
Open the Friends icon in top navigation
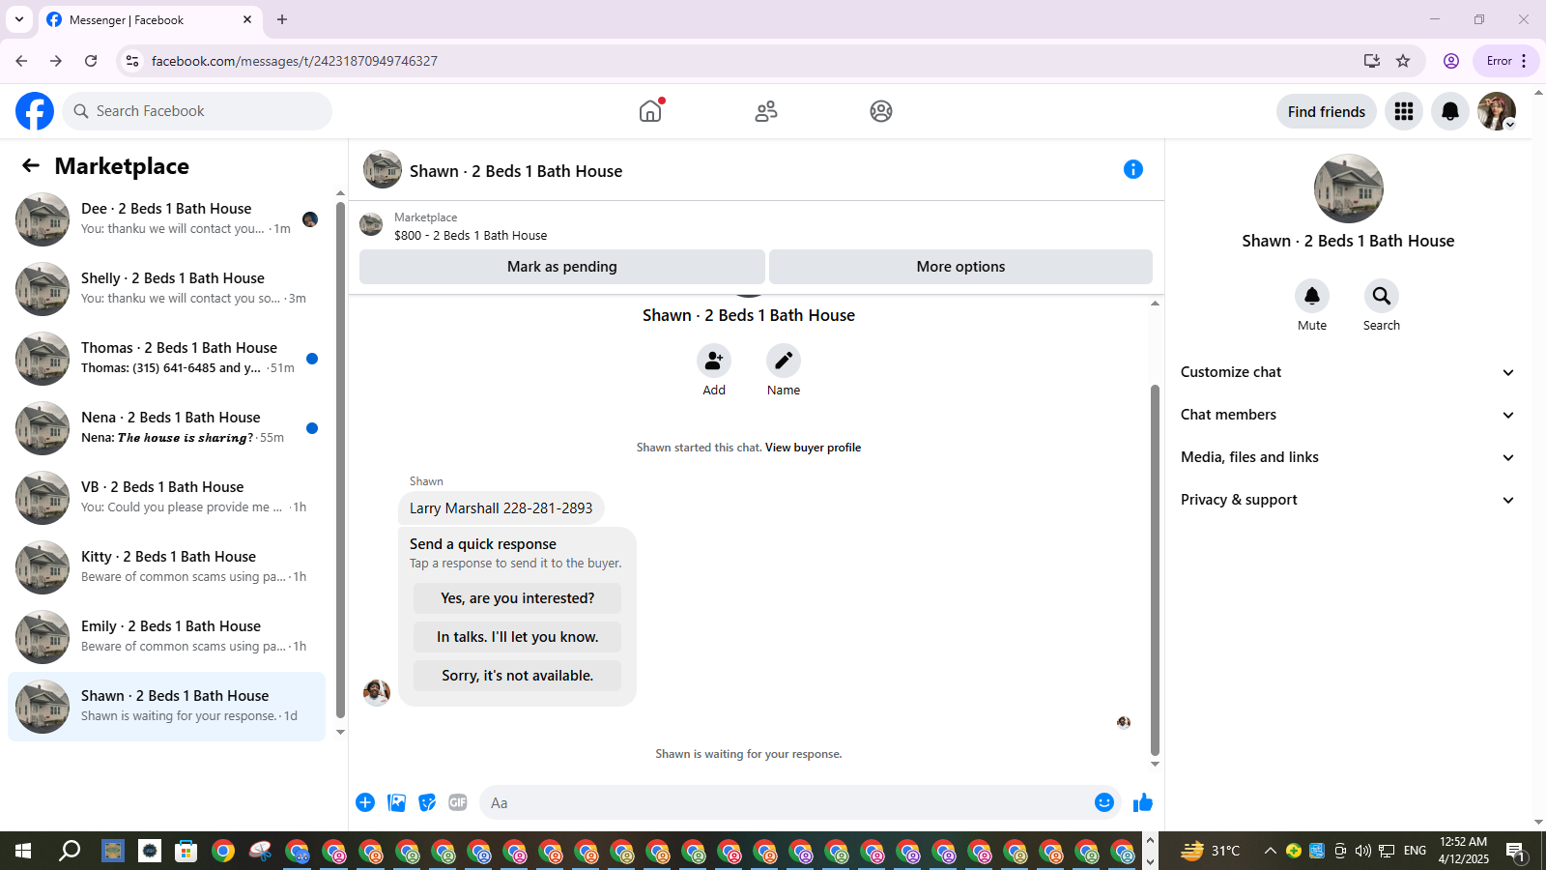point(766,111)
